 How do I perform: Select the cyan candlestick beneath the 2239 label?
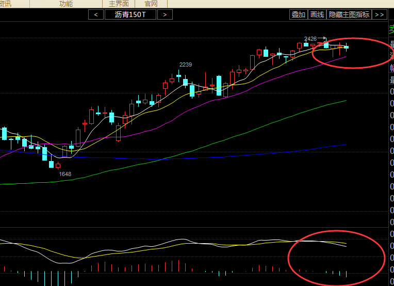coord(178,76)
